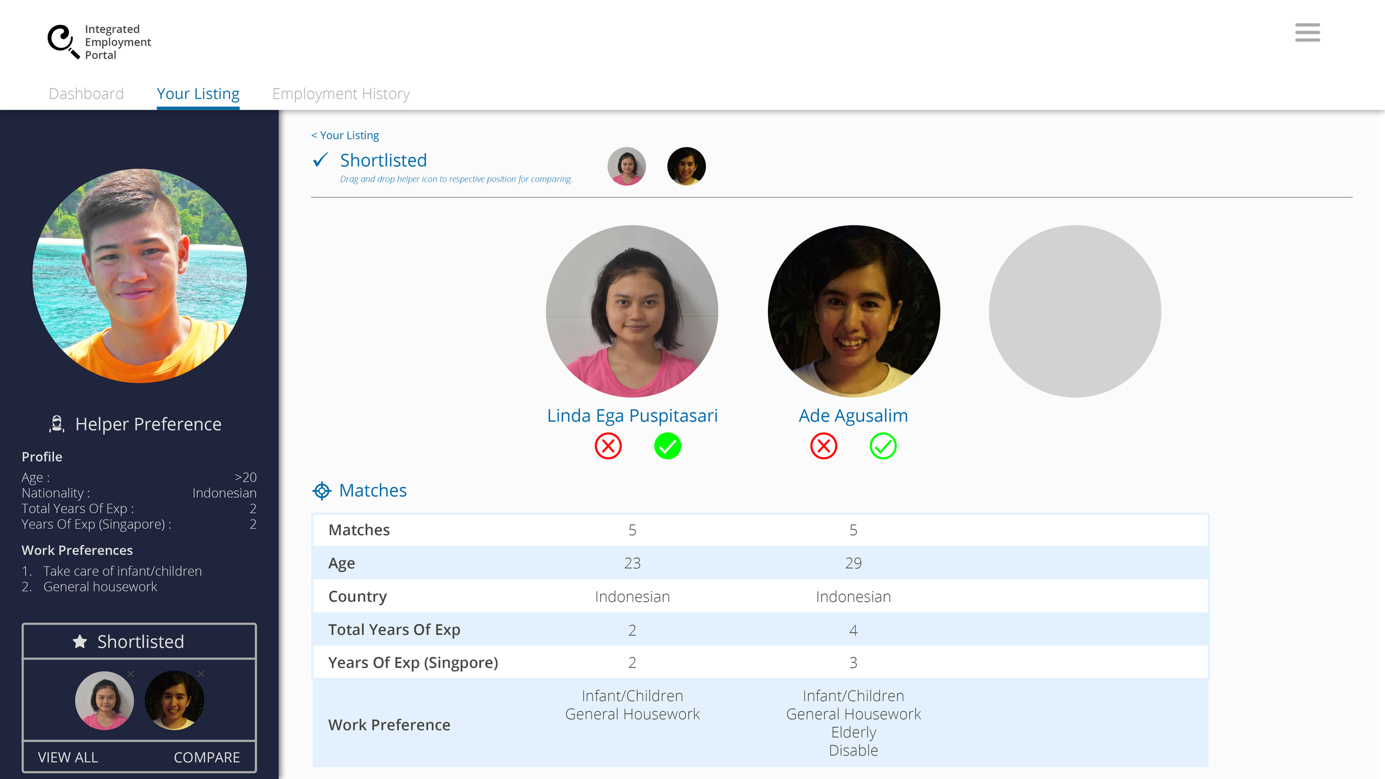The width and height of the screenshot is (1385, 779).
Task: Open Linda Ega Puspitasari's large photo
Action: (x=632, y=311)
